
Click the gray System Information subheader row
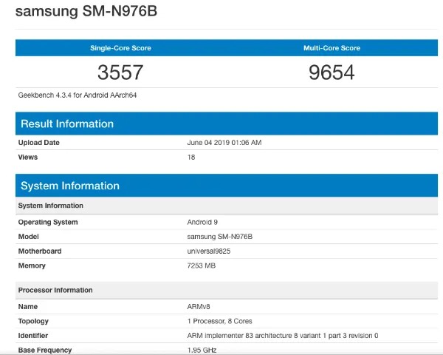(x=227, y=206)
